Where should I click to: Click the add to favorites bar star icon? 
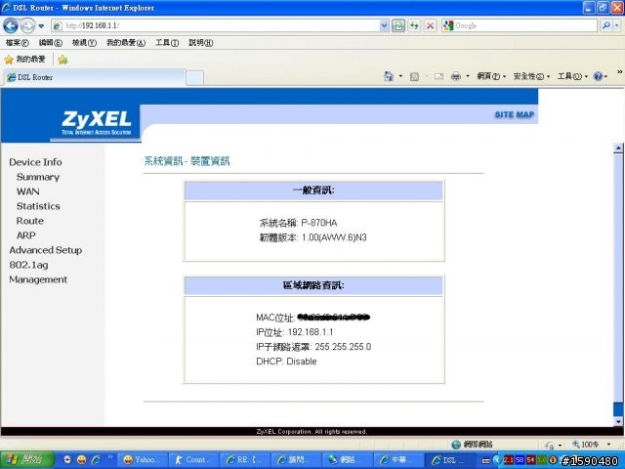pos(62,60)
